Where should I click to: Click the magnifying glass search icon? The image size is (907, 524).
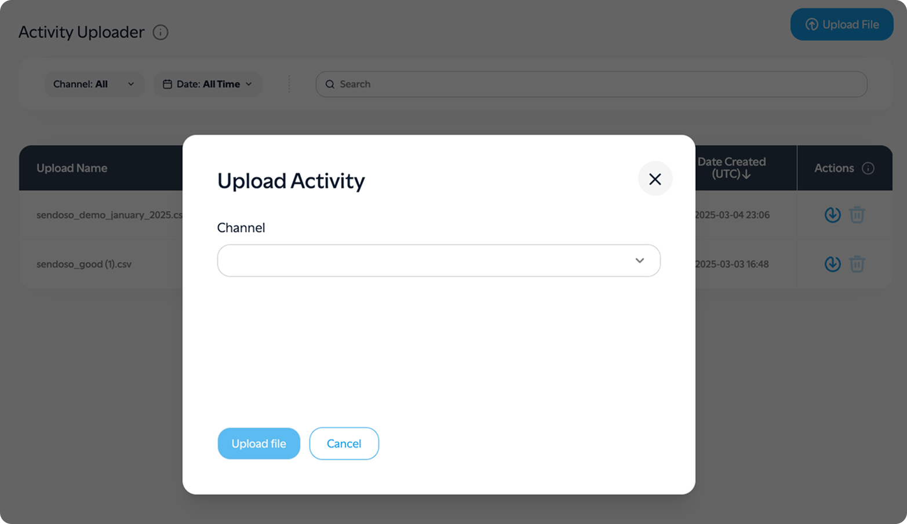click(330, 84)
